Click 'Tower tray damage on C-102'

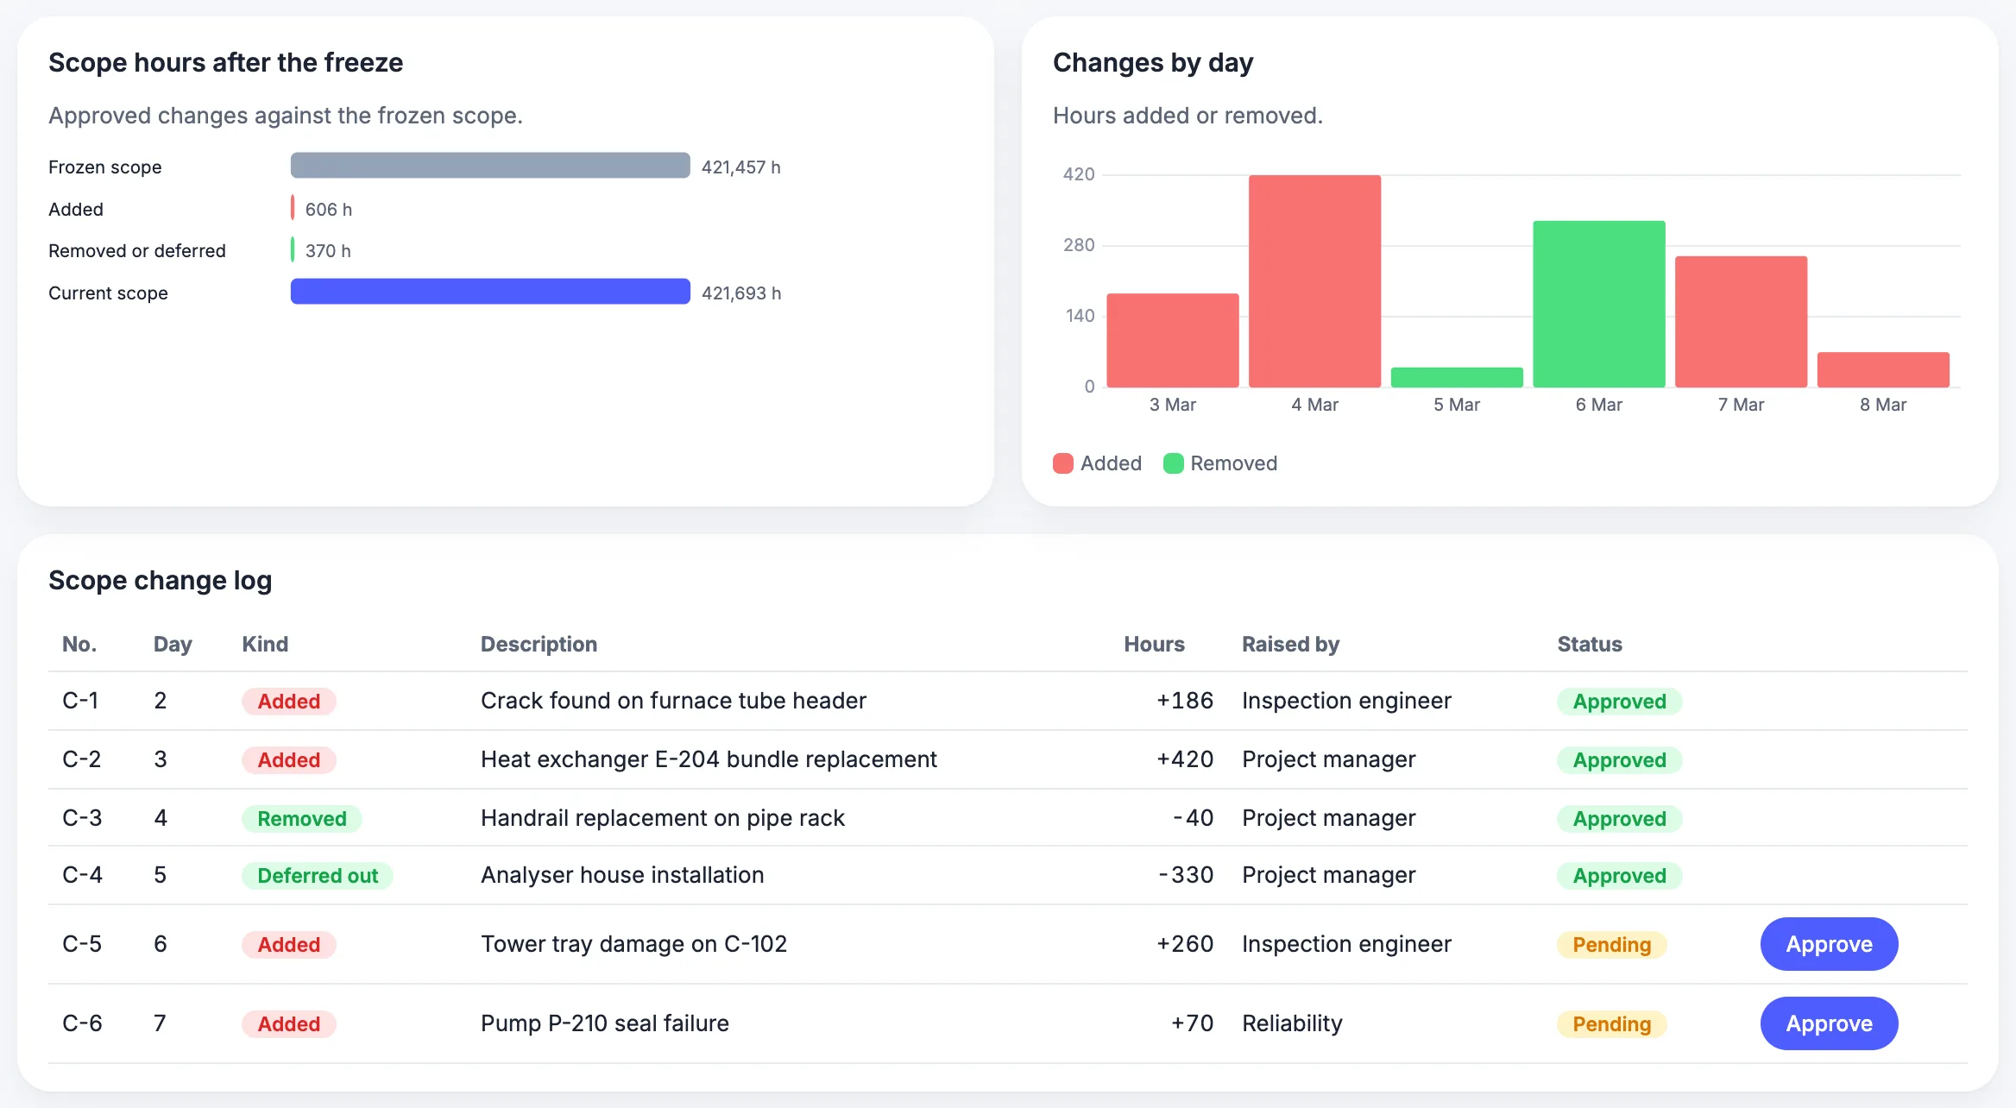pos(634,944)
